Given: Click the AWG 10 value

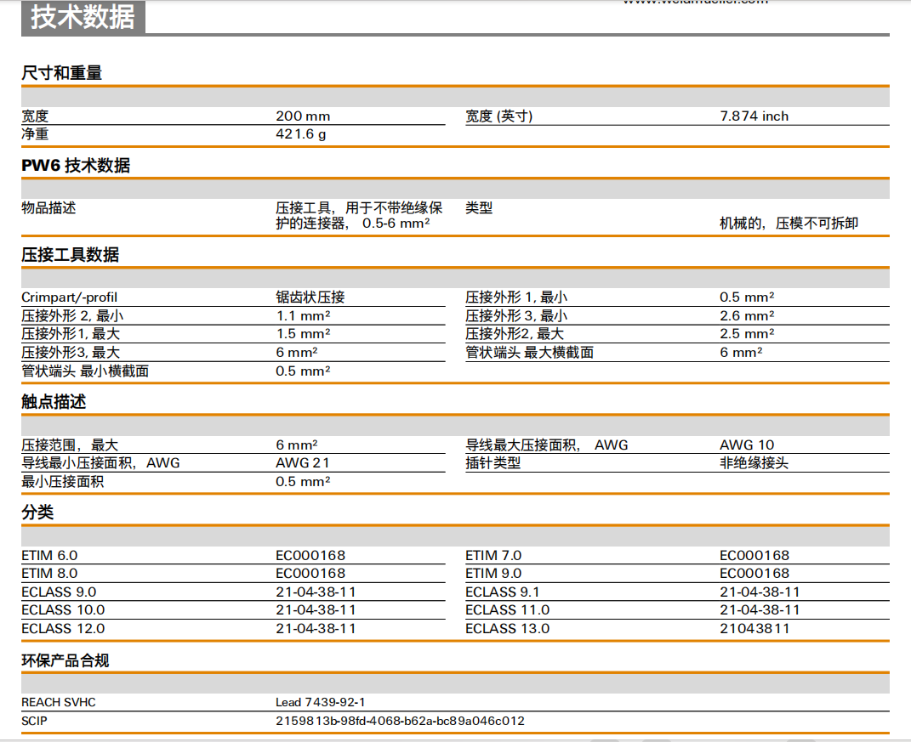Looking at the screenshot, I should coord(747,445).
